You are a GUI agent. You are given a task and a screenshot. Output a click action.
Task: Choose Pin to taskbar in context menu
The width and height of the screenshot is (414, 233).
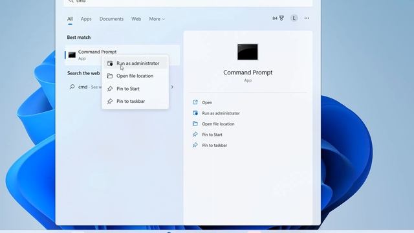pyautogui.click(x=135, y=102)
